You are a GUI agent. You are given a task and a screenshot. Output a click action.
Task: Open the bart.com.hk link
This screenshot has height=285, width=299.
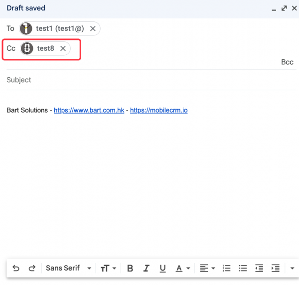pos(89,110)
